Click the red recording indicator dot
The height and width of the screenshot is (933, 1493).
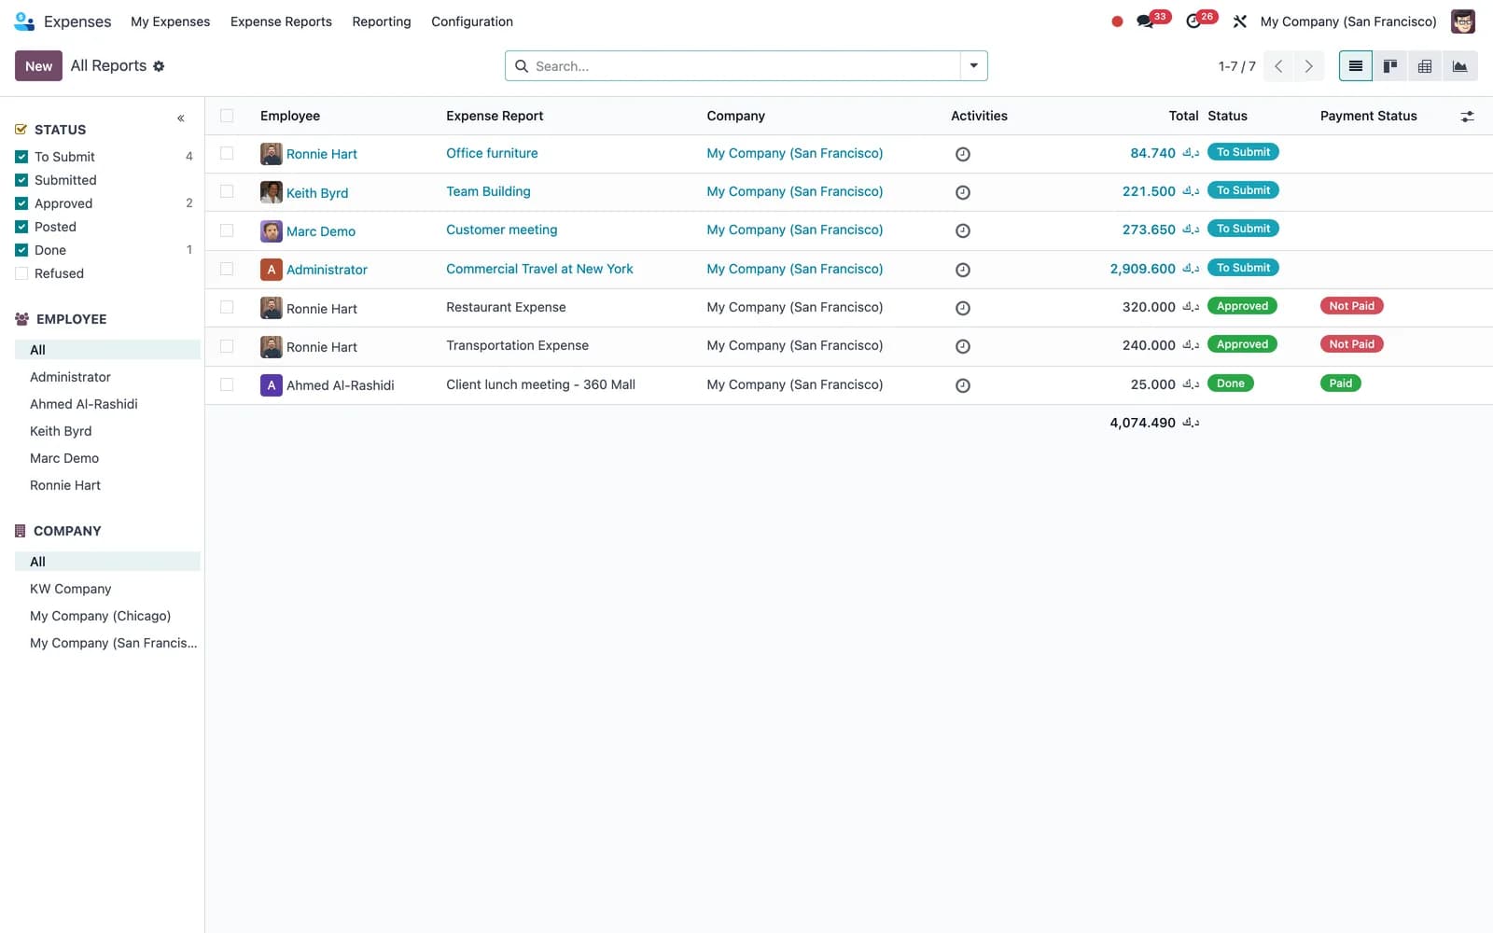point(1117,21)
